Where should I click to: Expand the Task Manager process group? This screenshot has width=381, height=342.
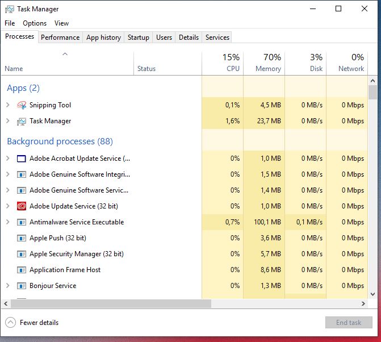tap(8, 121)
